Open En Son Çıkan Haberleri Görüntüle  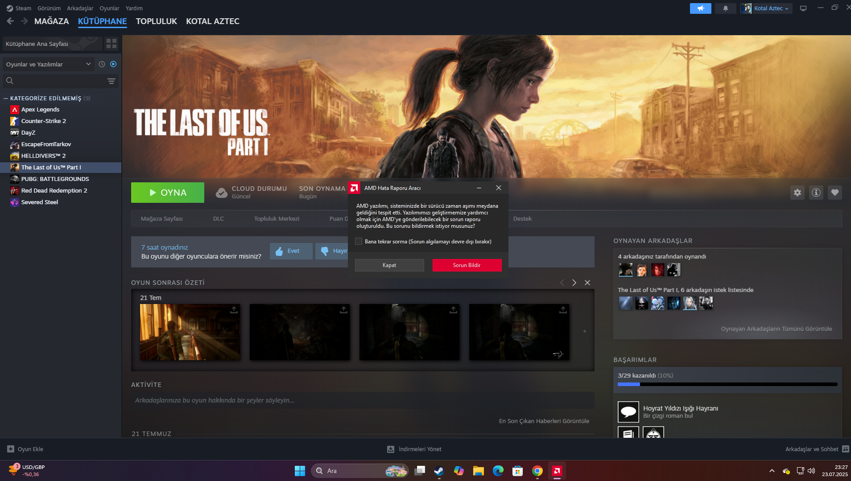pos(544,421)
